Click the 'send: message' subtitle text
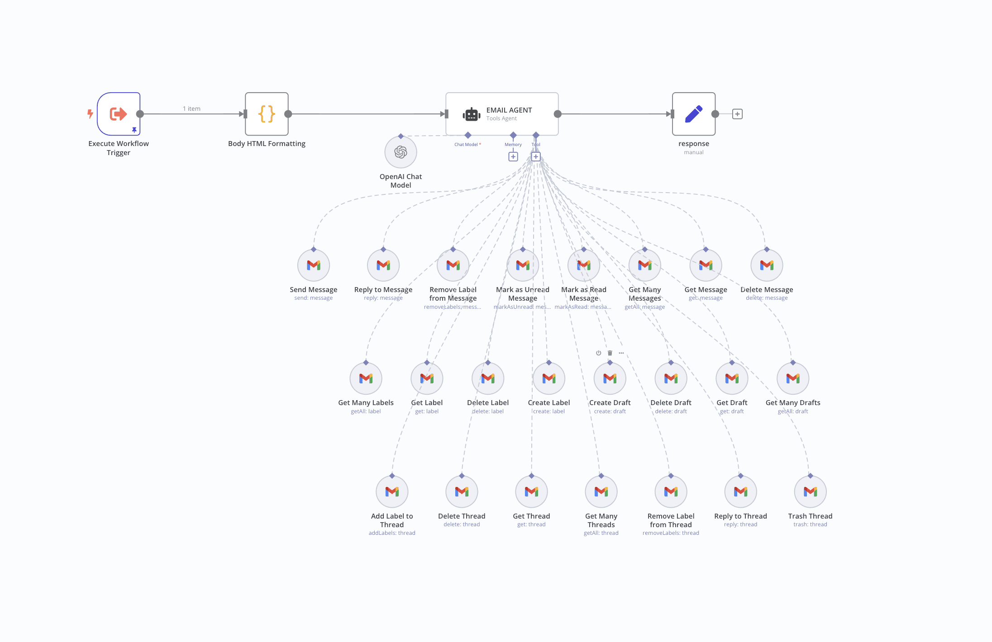 [314, 298]
